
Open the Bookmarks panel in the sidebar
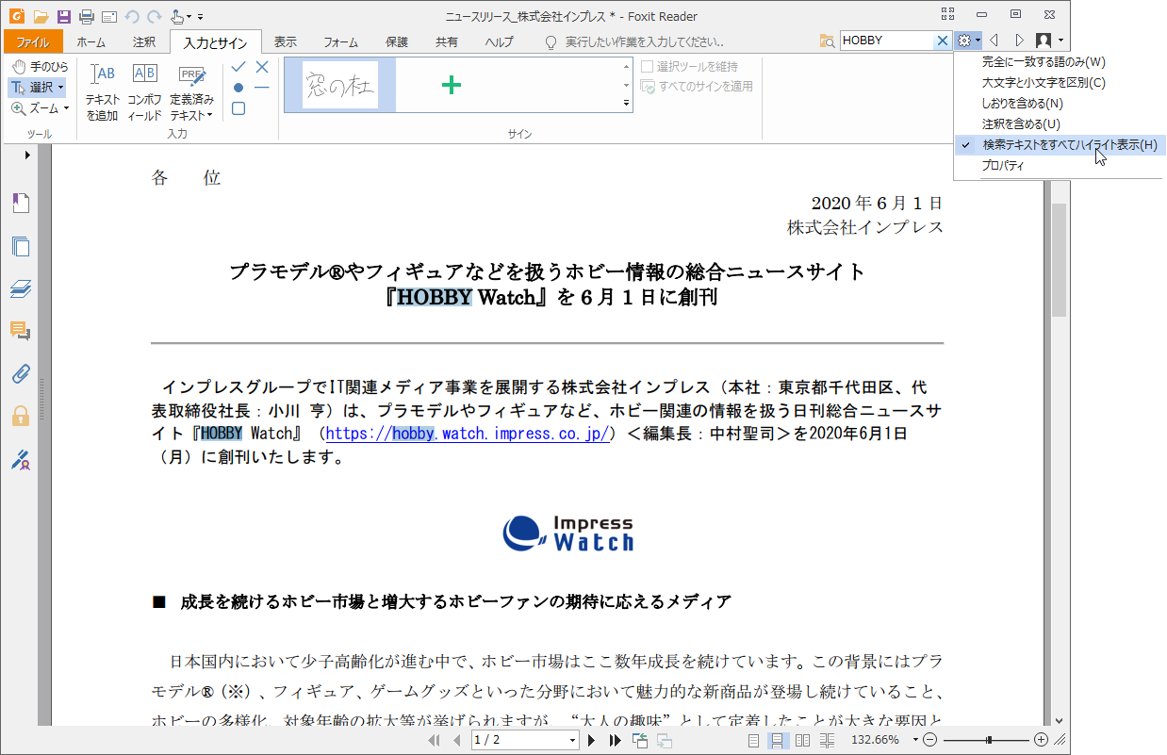pos(20,203)
